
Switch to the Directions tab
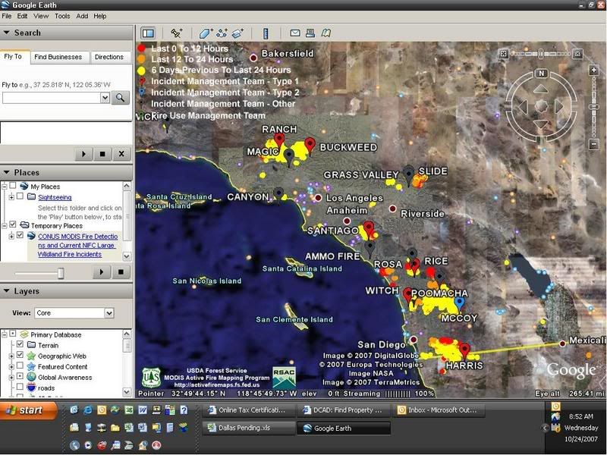tap(109, 57)
